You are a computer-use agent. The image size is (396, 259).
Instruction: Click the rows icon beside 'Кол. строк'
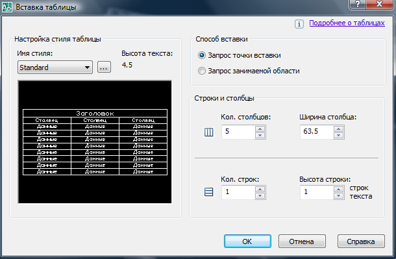(x=208, y=192)
